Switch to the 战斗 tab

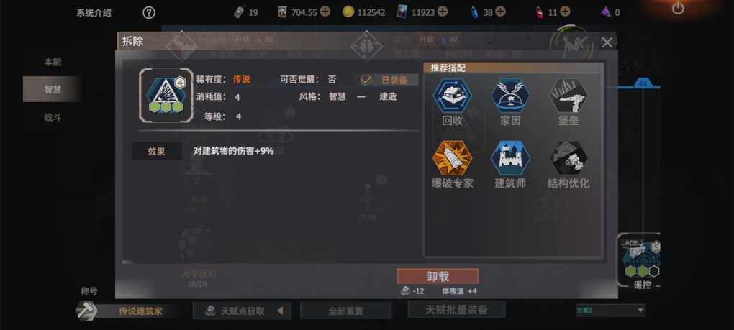pyautogui.click(x=53, y=117)
